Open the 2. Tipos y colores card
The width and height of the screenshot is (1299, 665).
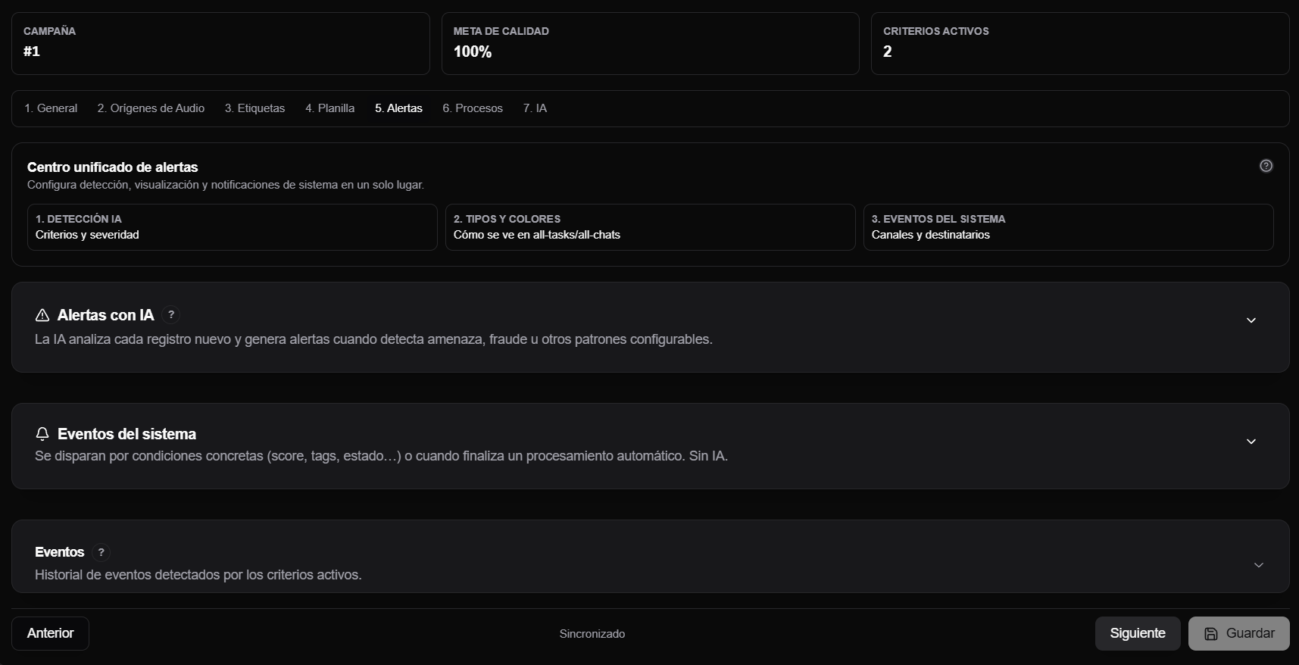[x=651, y=227]
